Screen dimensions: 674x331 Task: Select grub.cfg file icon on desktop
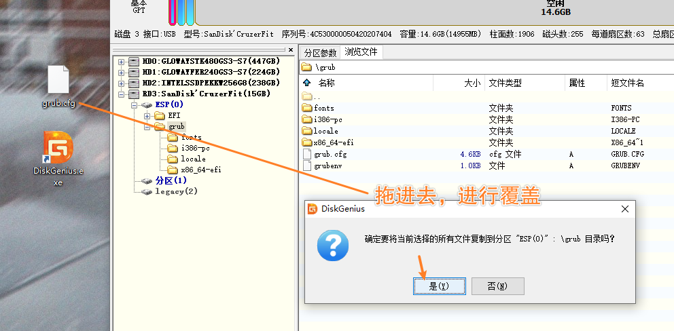(x=58, y=79)
